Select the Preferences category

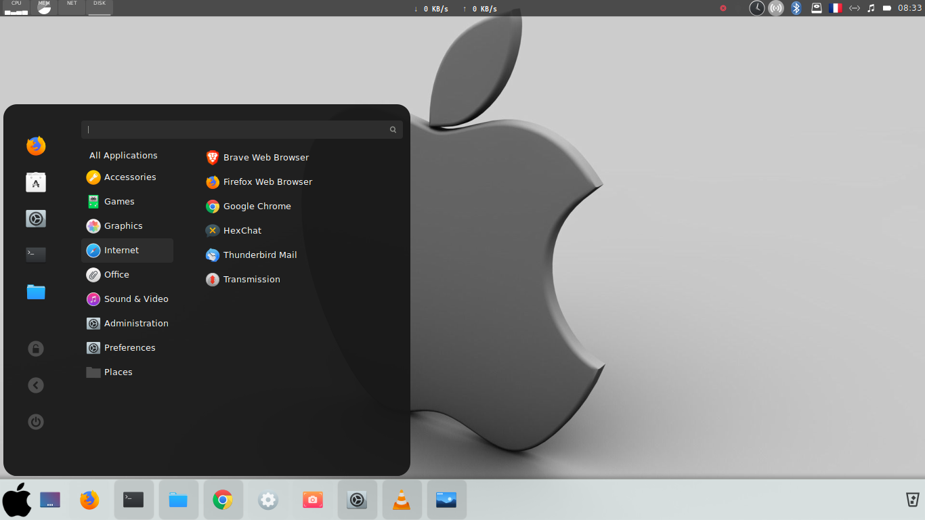click(x=127, y=347)
